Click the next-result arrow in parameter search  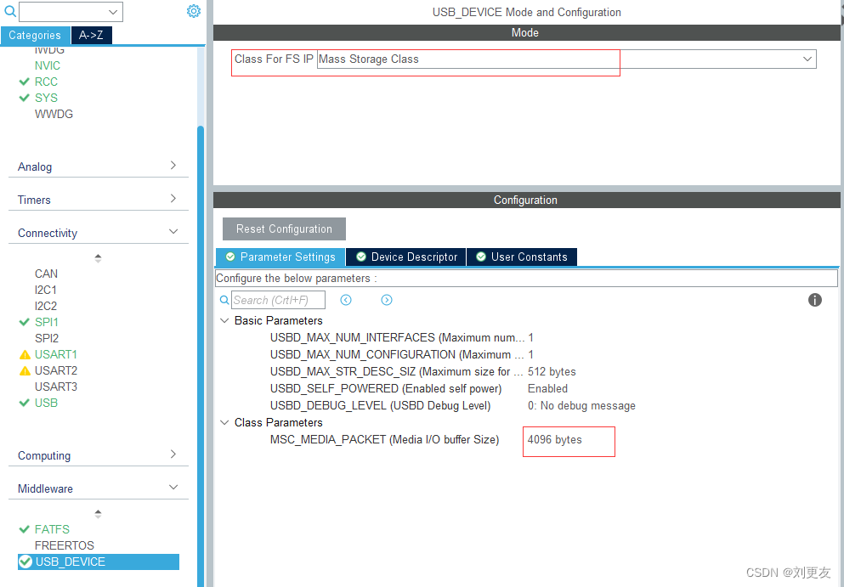[387, 299]
